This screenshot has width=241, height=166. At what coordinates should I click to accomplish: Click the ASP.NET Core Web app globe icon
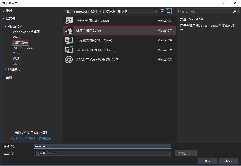(69, 60)
